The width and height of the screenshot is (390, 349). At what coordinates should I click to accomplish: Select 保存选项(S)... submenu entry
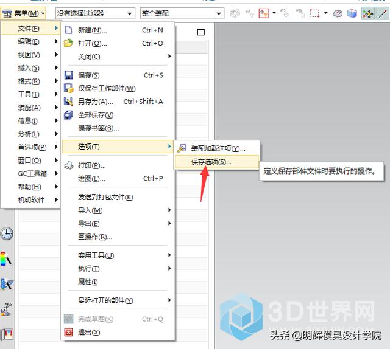click(217, 162)
